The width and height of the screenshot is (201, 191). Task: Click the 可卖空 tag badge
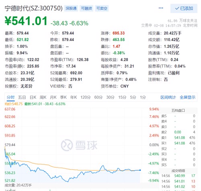[x=102, y=8]
